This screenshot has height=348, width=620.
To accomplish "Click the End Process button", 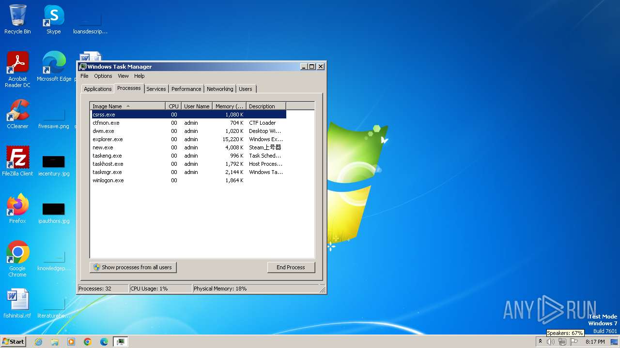I will [x=291, y=267].
